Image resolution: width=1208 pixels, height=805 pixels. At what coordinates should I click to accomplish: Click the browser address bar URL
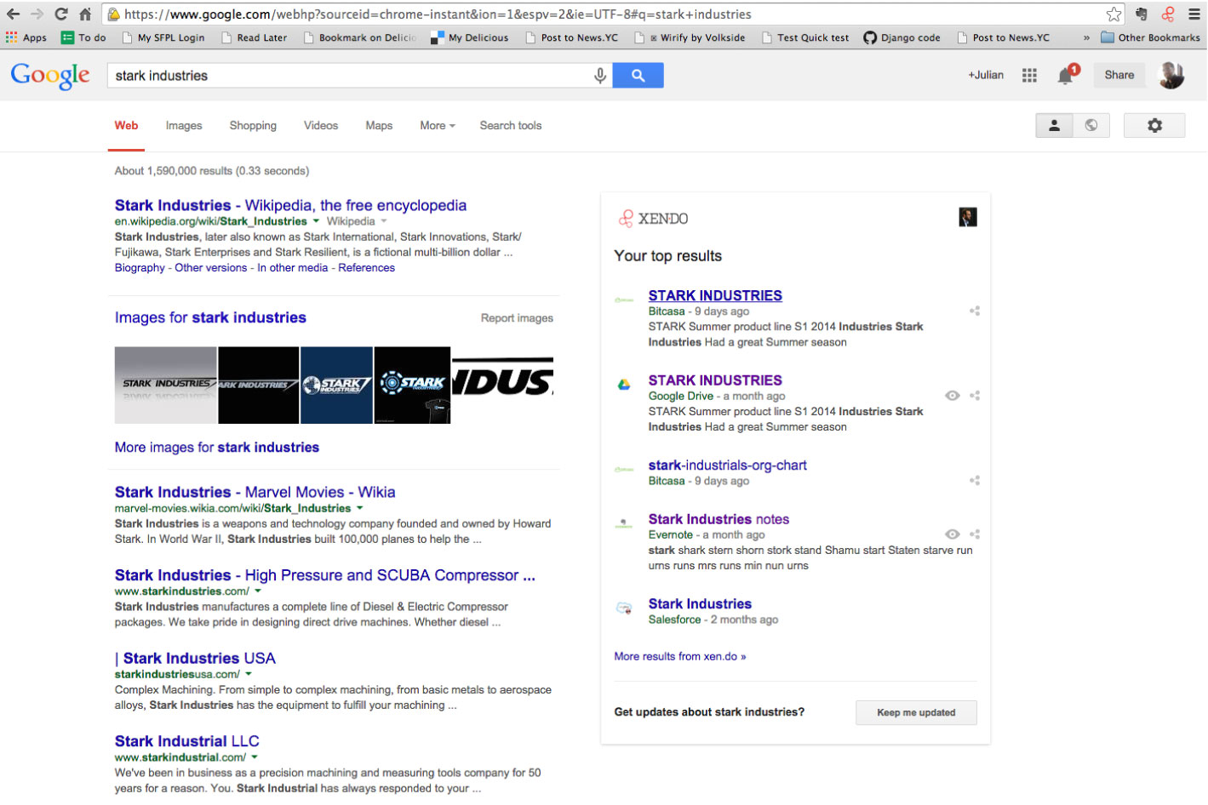pos(438,14)
